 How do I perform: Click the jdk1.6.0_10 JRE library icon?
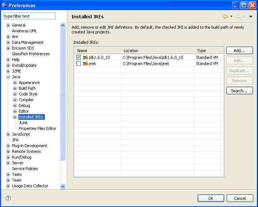(86, 57)
